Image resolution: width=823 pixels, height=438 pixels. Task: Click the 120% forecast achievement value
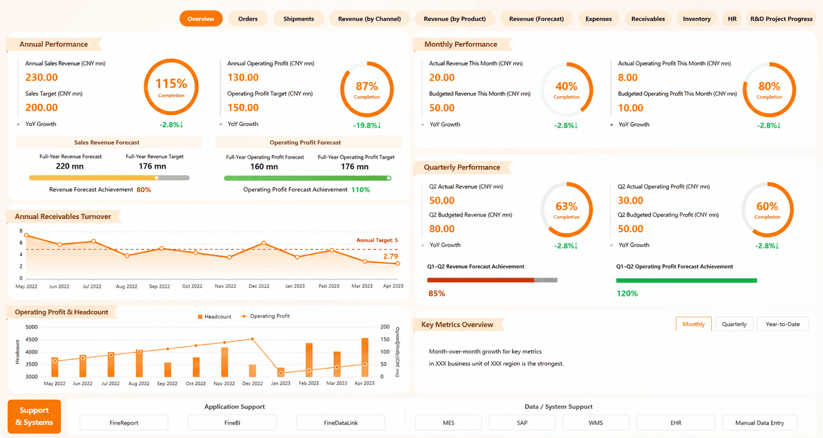(627, 294)
